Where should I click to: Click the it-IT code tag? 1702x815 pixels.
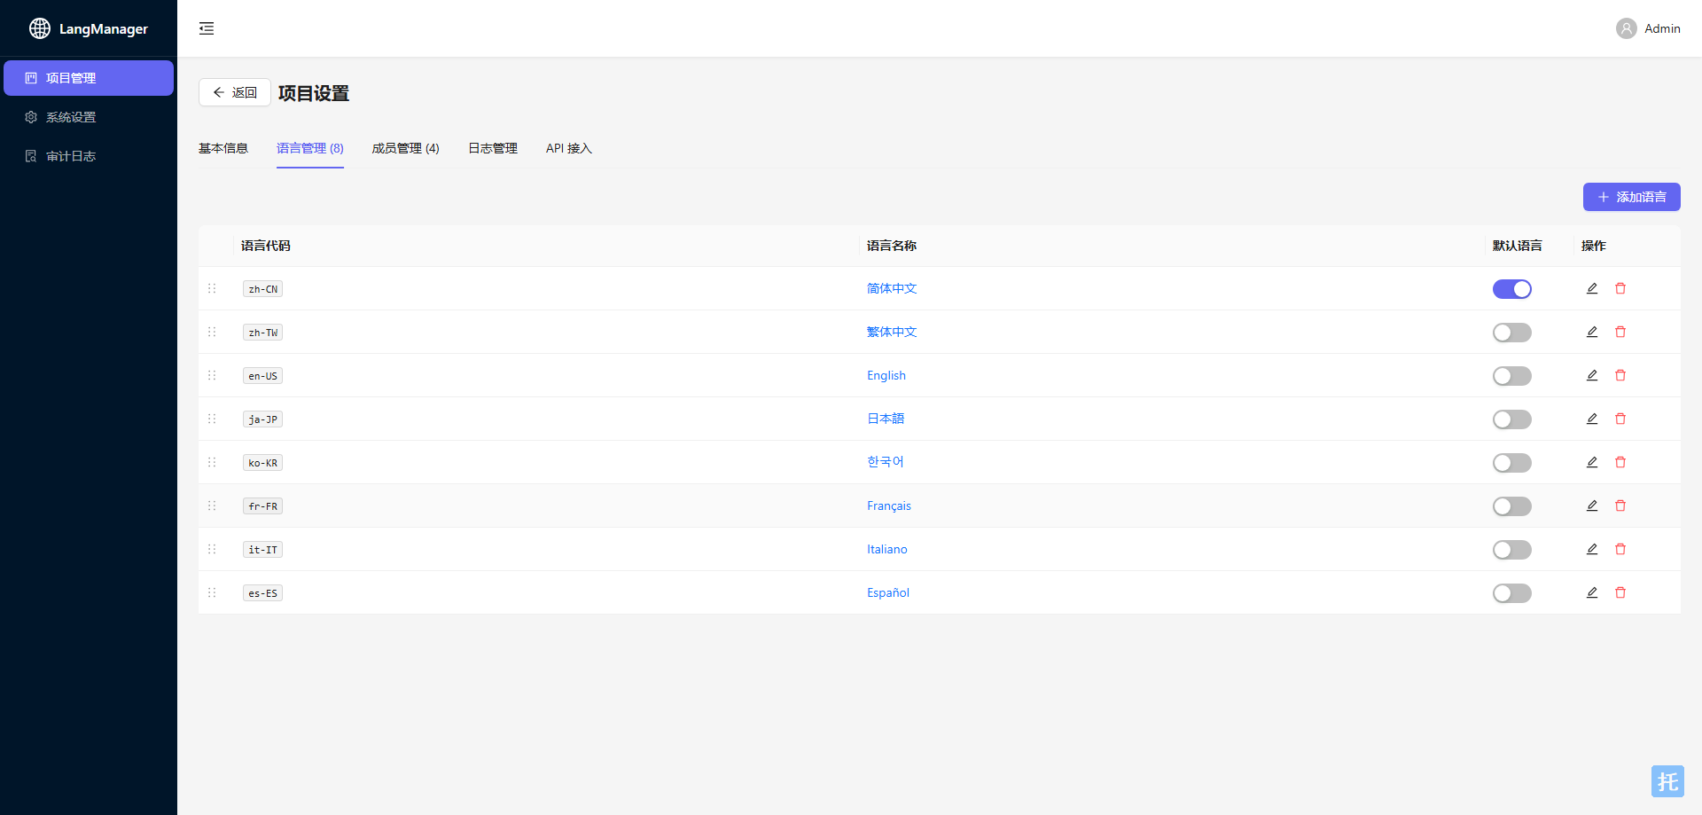[263, 550]
